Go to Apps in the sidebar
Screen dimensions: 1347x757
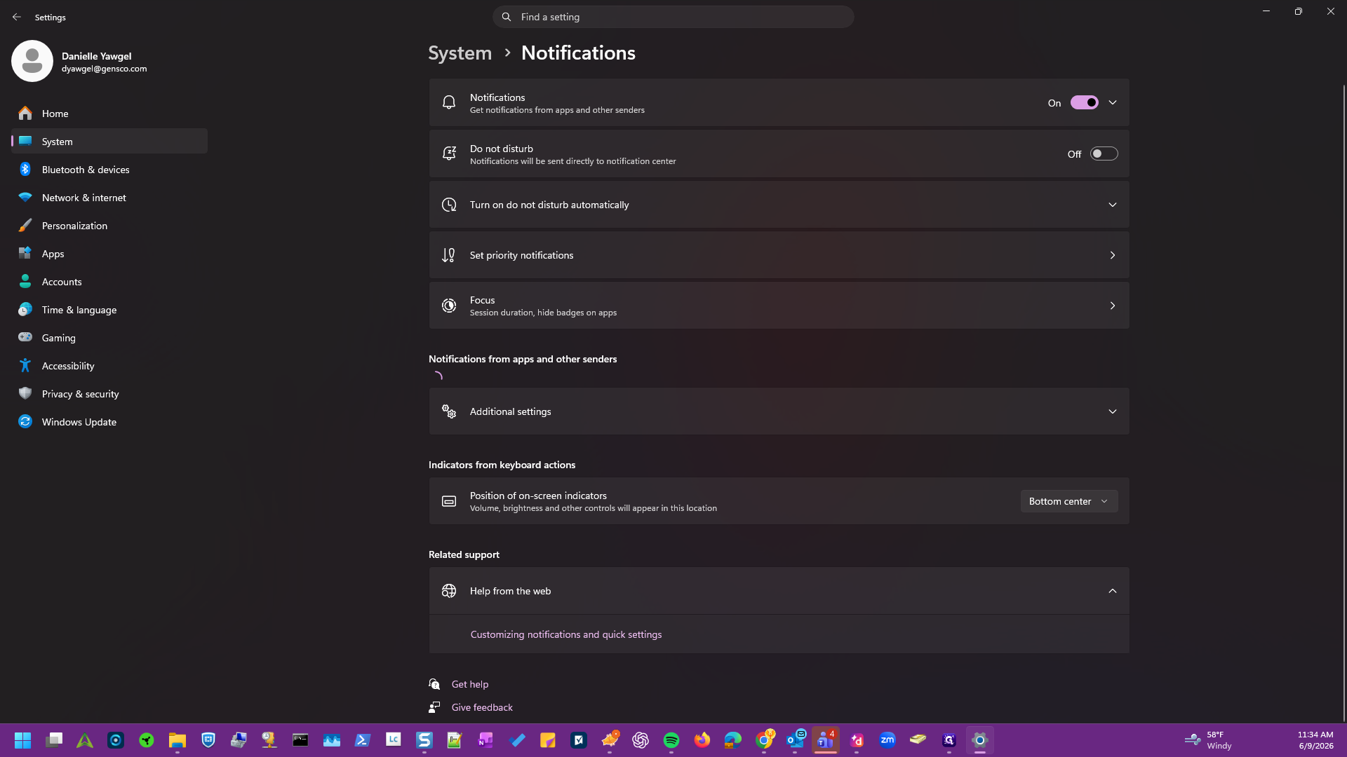point(109,254)
